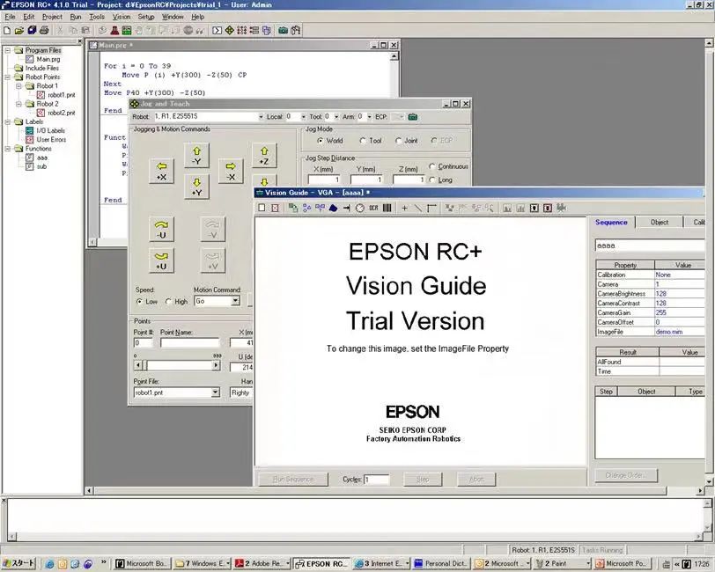
Task: Collapse the Program Files tree node
Action: (x=8, y=50)
